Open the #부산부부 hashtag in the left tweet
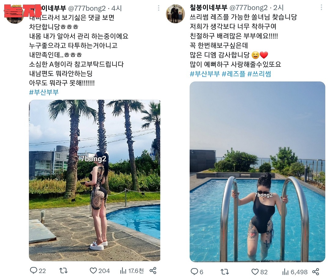 [x=44, y=92]
